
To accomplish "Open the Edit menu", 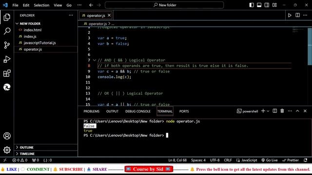I will tap(26, 5).
